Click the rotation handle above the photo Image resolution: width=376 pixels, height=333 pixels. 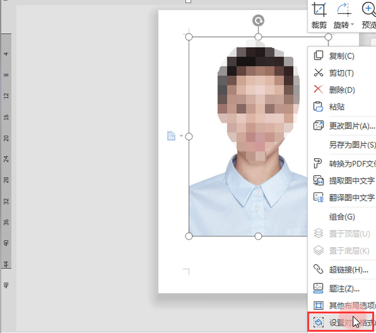pos(258,21)
